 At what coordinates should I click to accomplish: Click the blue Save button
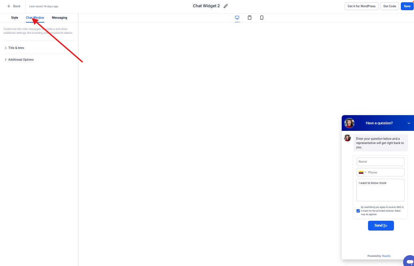coord(407,6)
